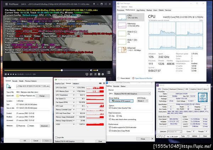
Task: Click GPU-Z screenshot camera icon
Action: (100, 83)
